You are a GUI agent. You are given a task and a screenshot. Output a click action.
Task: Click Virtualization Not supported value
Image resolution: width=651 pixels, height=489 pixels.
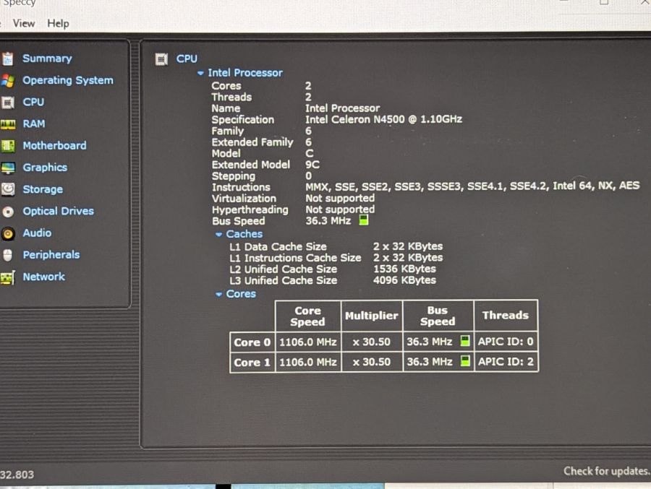pos(340,198)
